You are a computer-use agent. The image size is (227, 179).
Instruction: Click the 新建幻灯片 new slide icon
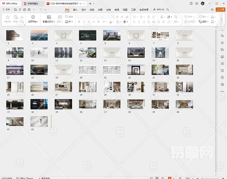(x=49, y=17)
